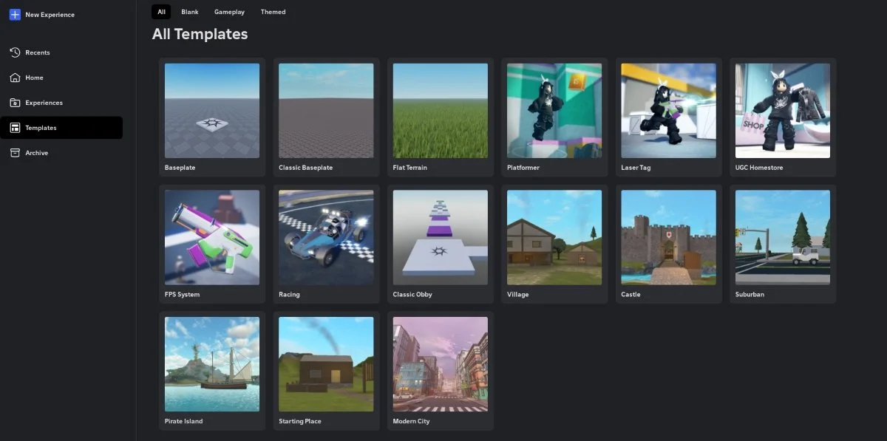Switch to the Blank tab

190,12
